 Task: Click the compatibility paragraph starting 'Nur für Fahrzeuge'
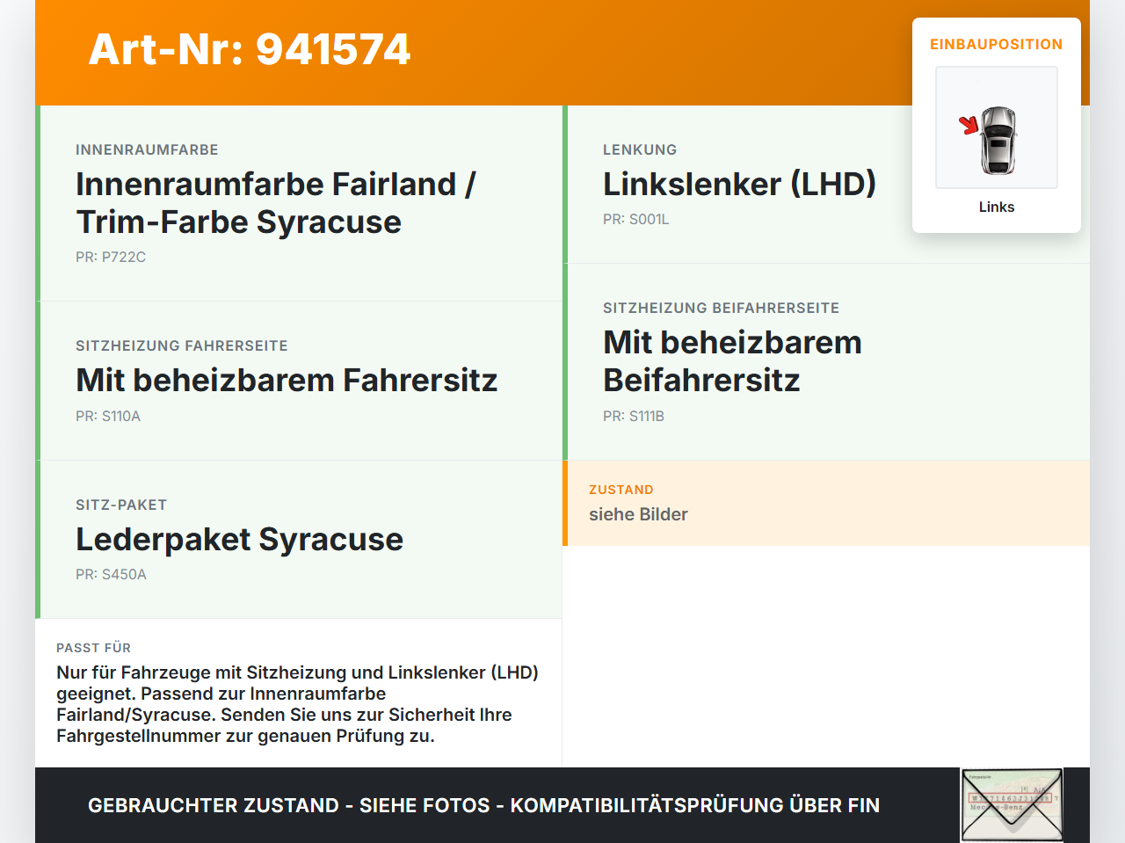click(x=298, y=704)
